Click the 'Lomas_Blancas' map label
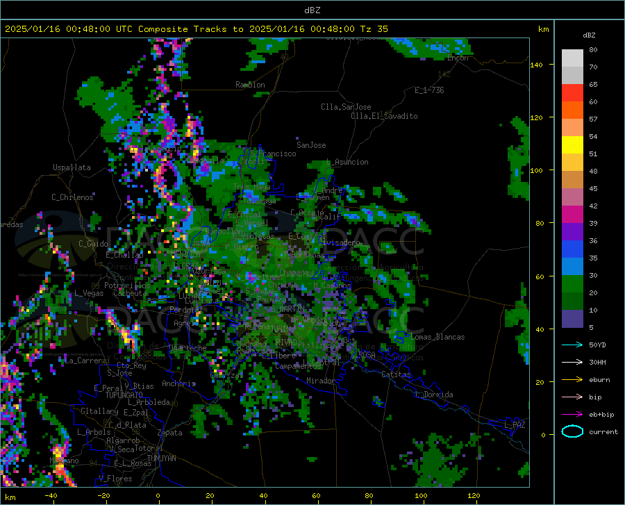The width and height of the screenshot is (625, 505). click(437, 337)
